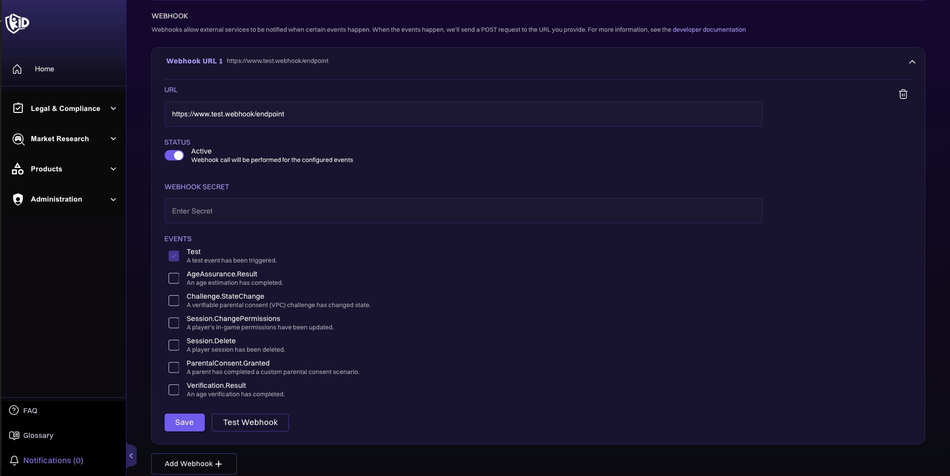This screenshot has width=950, height=476.
Task: Click the Administration shield icon
Action: 18,199
